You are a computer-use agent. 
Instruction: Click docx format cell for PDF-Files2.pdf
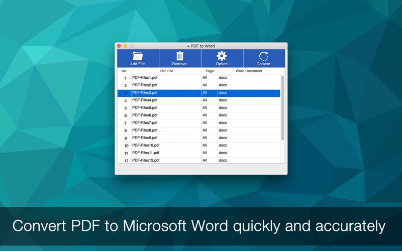[x=249, y=85]
